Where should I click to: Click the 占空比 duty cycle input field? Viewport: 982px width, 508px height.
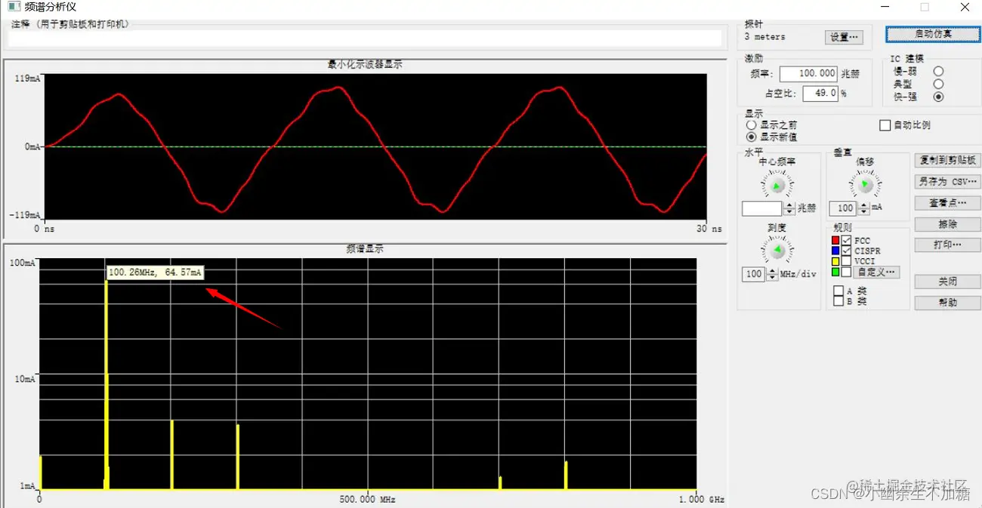tap(820, 94)
